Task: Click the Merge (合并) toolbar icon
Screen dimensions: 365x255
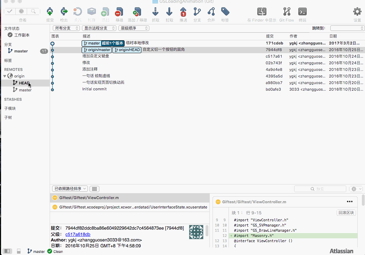Action: point(211,12)
